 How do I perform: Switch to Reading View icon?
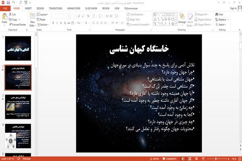[x=196, y=159]
